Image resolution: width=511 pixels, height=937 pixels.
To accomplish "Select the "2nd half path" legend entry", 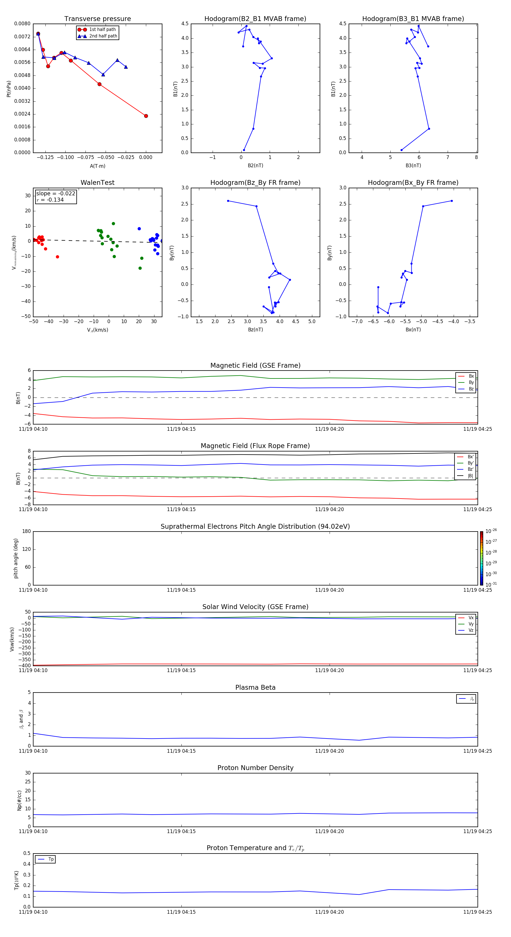I will tap(97, 36).
